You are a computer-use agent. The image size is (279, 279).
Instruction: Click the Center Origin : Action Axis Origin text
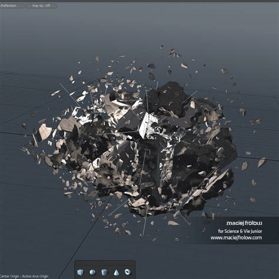[x=24, y=277]
